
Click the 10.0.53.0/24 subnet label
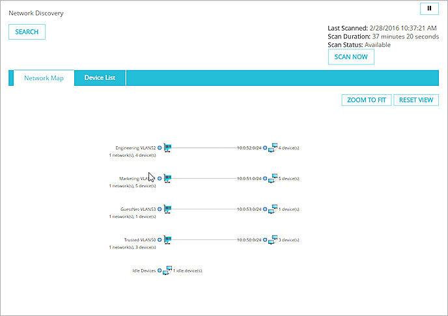[x=249, y=209]
